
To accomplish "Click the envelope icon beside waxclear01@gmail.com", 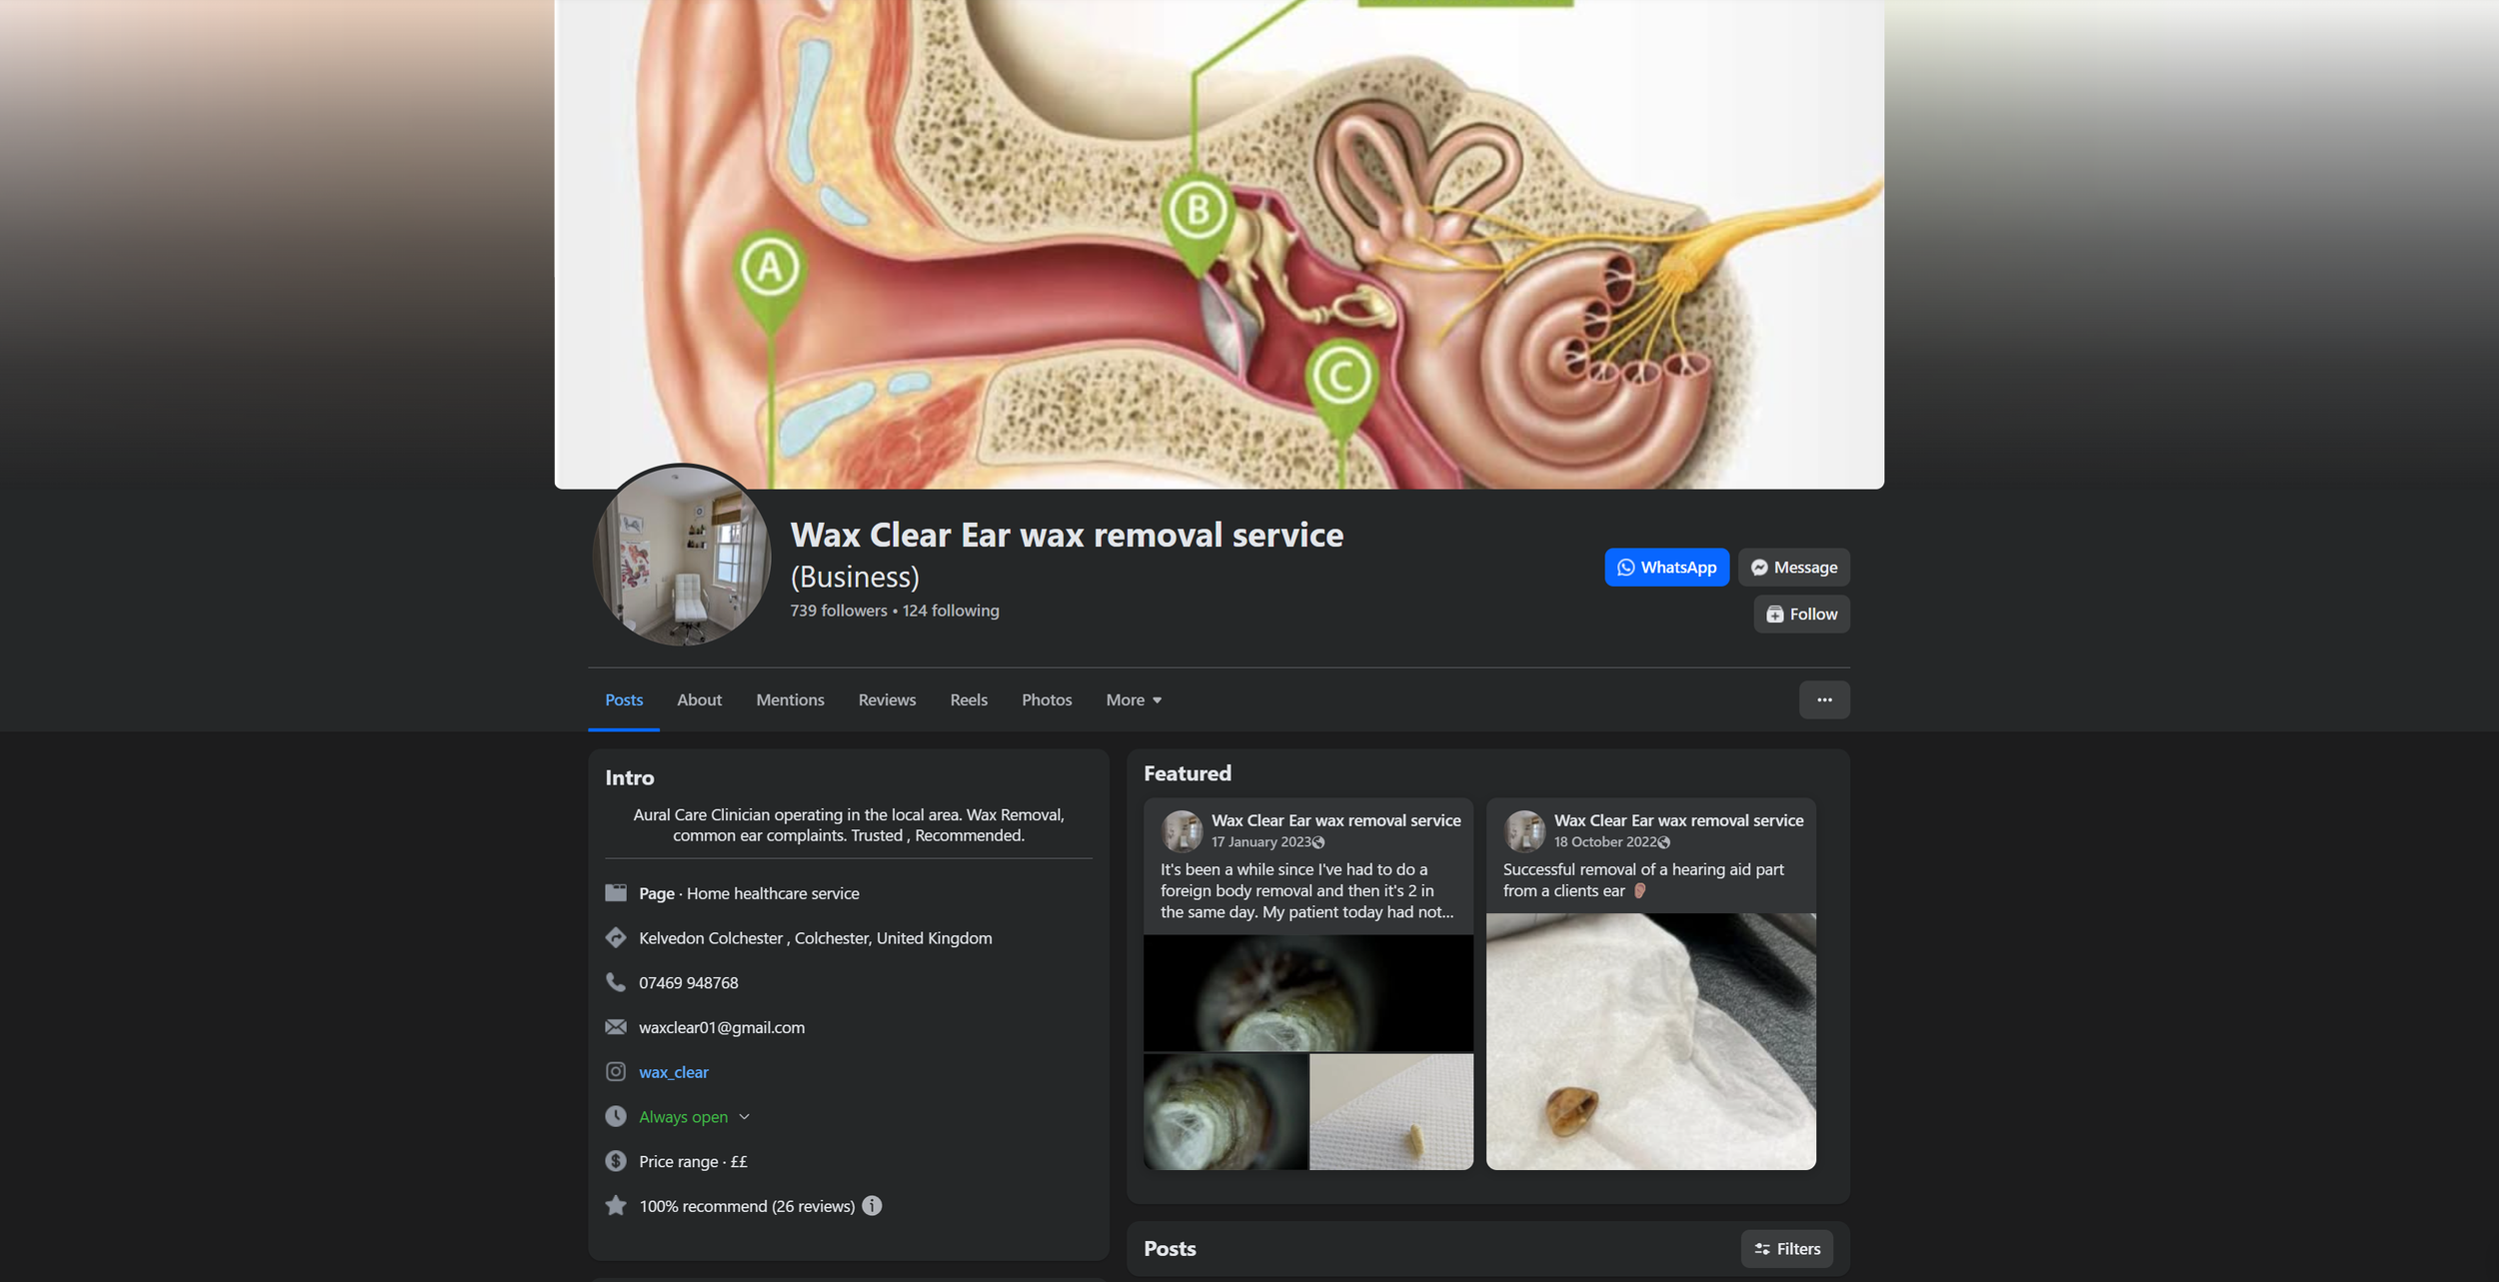I will pos(617,1026).
